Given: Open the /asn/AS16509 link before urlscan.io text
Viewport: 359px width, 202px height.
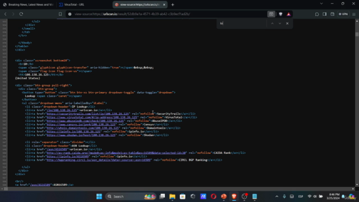Looking at the screenshot, I should click(x=57, y=149).
